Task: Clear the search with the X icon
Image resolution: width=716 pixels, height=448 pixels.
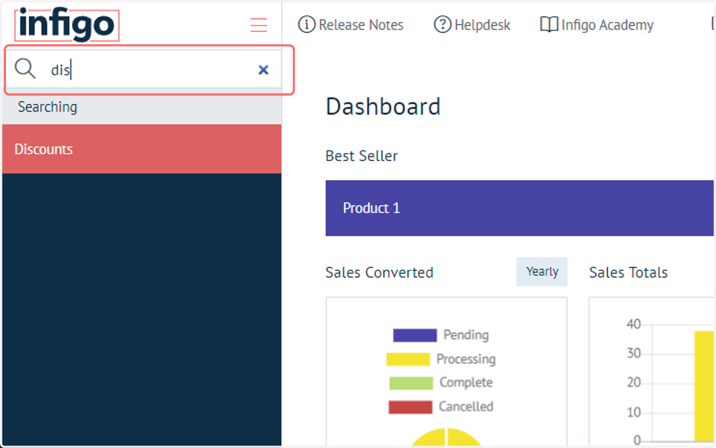Action: [263, 70]
